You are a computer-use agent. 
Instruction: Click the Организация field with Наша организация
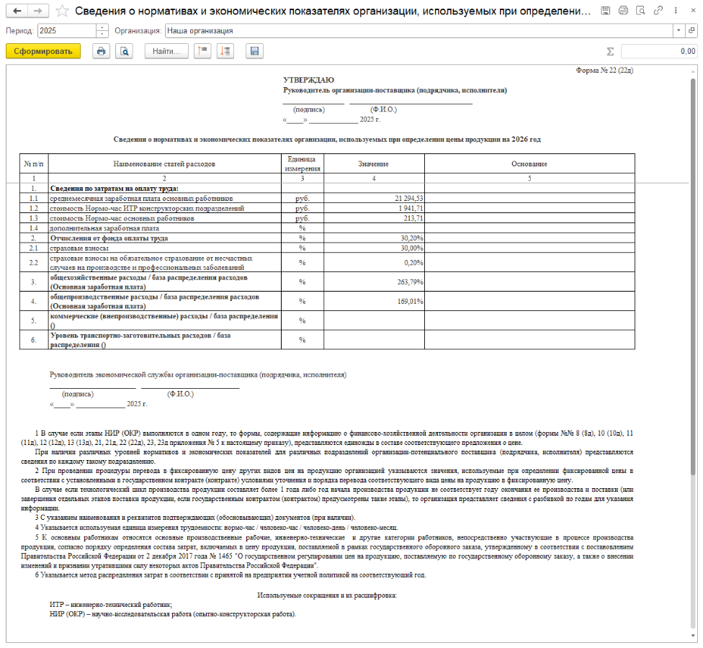[419, 30]
